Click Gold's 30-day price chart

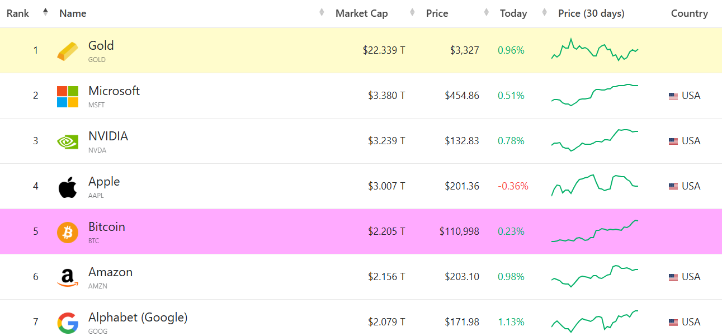(x=595, y=49)
